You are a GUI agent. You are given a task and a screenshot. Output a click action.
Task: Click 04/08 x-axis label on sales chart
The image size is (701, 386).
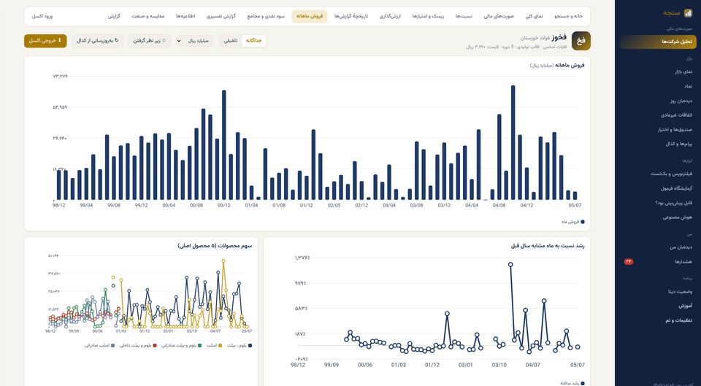499,206
